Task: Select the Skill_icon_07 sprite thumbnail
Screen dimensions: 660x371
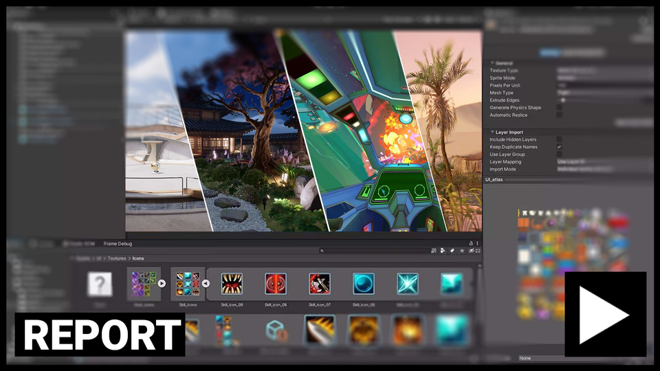Action: (320, 284)
